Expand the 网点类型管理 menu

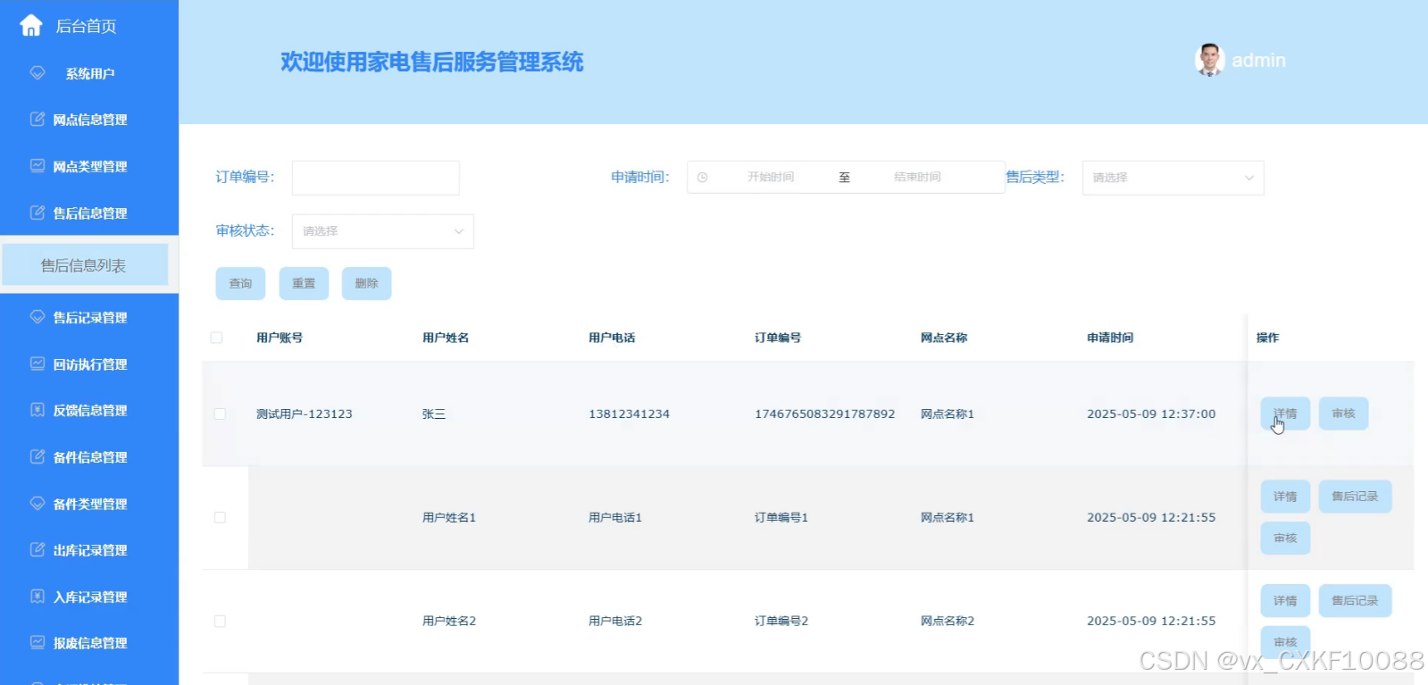click(x=89, y=166)
